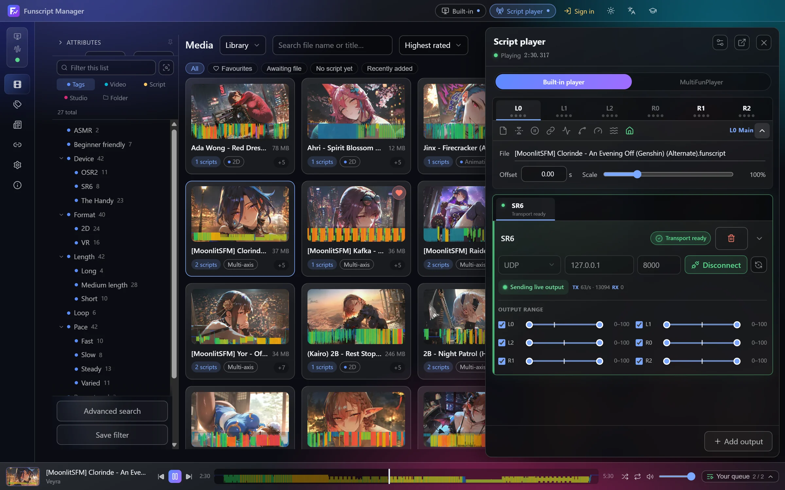Viewport: 785px width, 490px height.
Task: Uncheck the R0 output range checkbox
Action: (x=639, y=343)
